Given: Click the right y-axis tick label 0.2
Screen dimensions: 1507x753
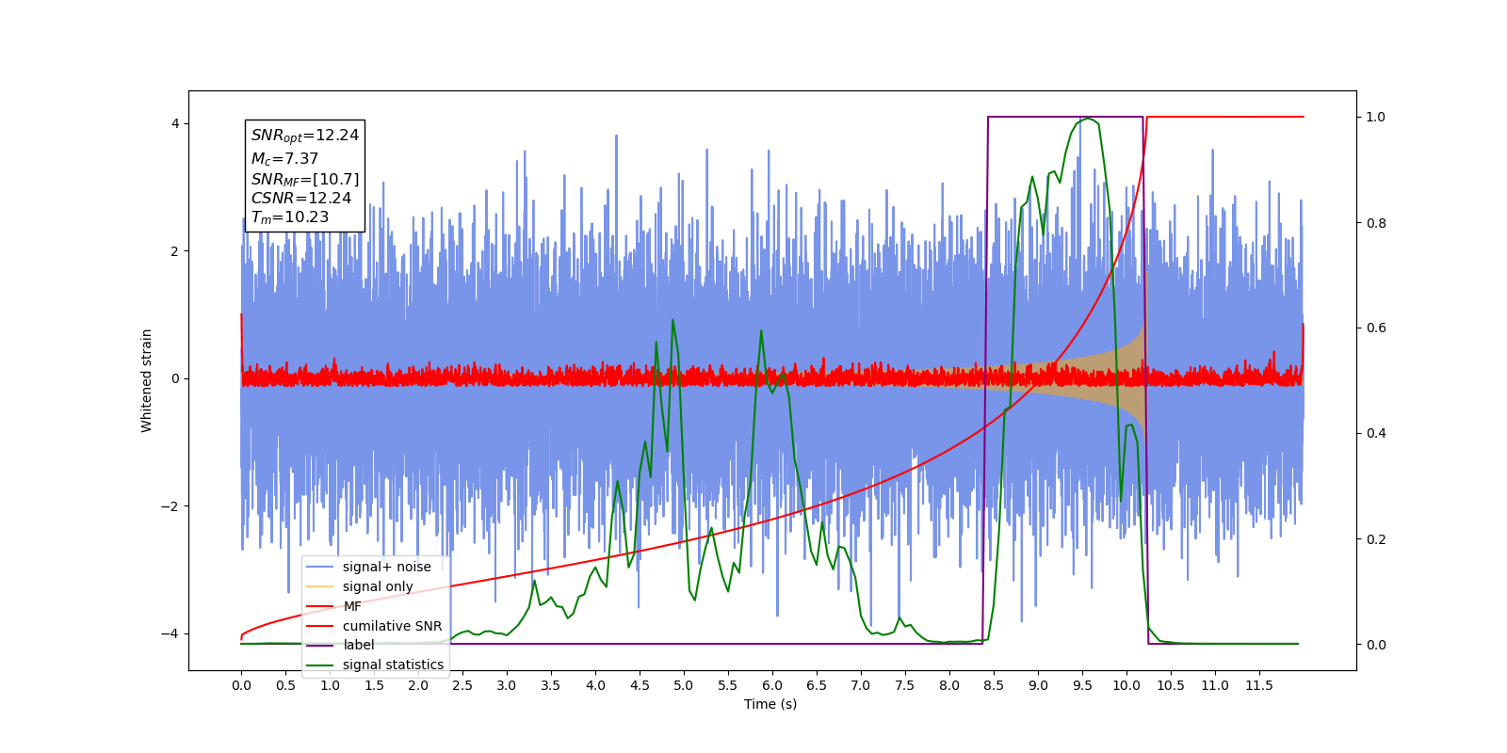Looking at the screenshot, I should pos(1376,539).
